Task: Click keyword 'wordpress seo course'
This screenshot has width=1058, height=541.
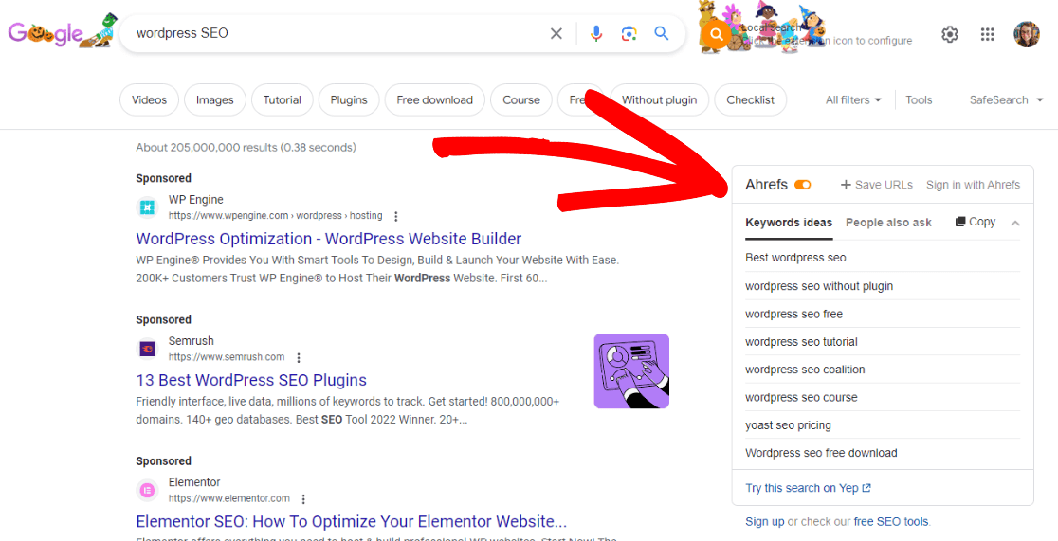Action: pos(801,397)
